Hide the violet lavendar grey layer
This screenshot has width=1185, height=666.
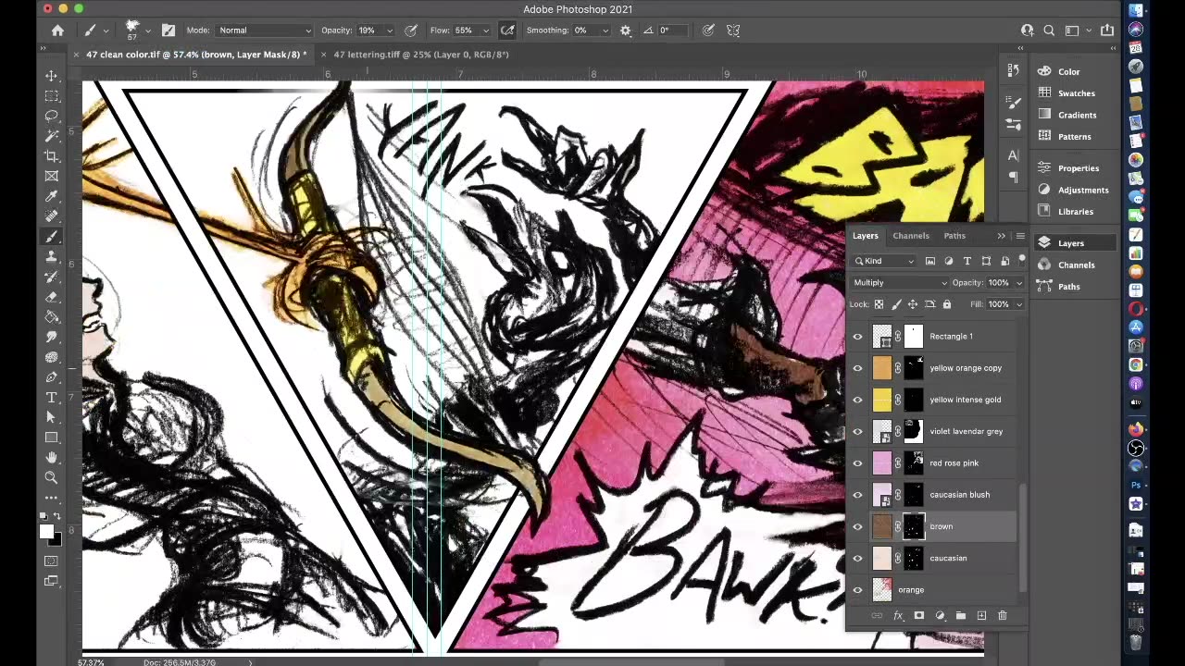(x=857, y=431)
